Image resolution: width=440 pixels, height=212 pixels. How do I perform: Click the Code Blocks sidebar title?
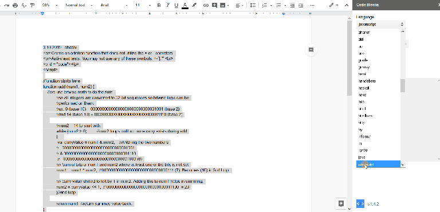pos(367,5)
